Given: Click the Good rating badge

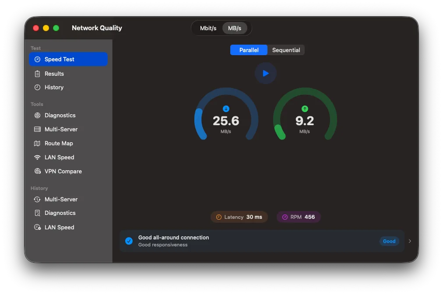Looking at the screenshot, I should click(389, 241).
